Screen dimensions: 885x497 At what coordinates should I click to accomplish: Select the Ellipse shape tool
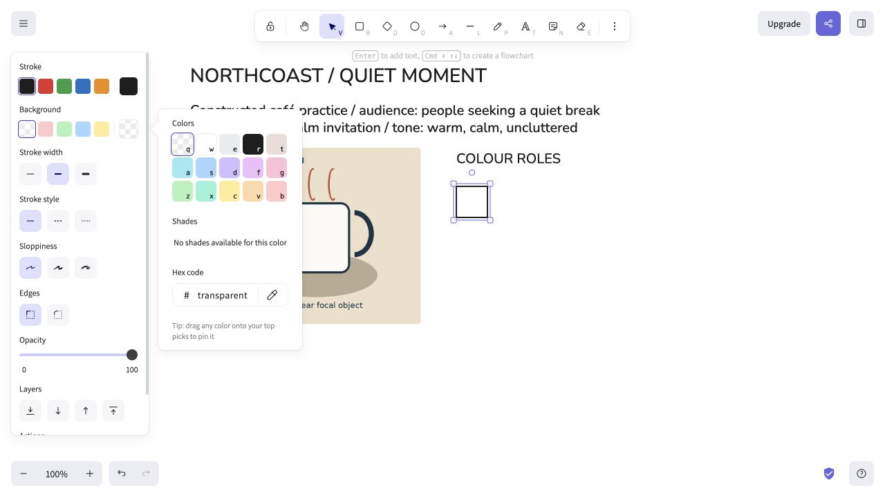(415, 26)
